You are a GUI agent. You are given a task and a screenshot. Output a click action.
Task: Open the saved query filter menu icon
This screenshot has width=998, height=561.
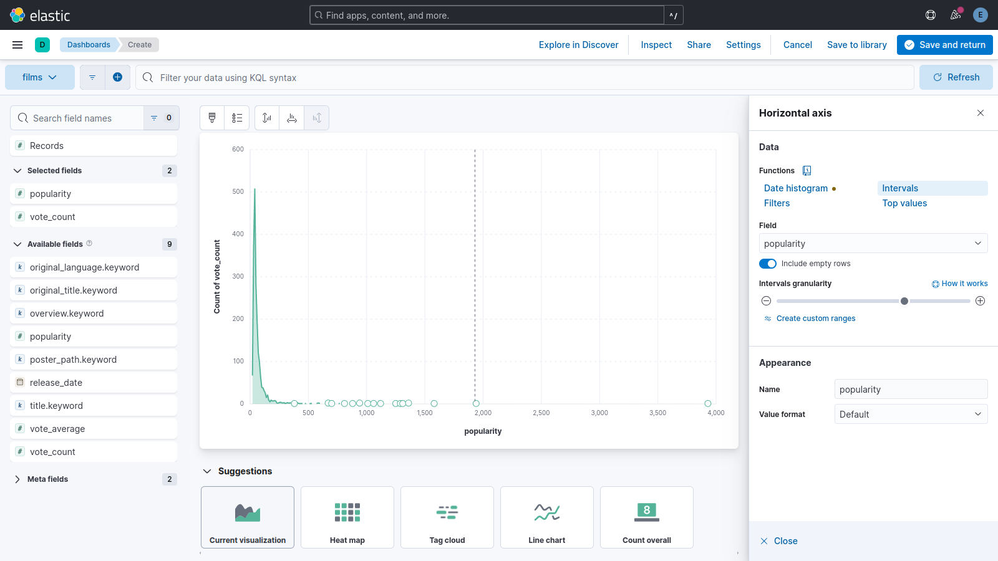(92, 77)
